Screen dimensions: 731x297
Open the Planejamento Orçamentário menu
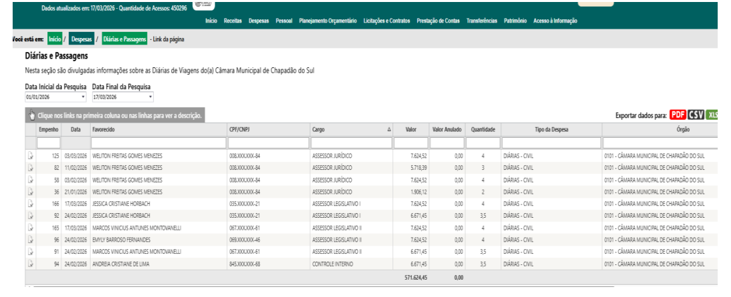(328, 21)
